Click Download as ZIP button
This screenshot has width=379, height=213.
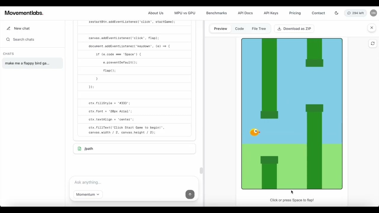294,29
